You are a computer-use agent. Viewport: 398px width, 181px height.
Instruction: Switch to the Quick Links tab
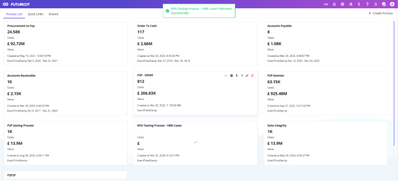point(36,14)
